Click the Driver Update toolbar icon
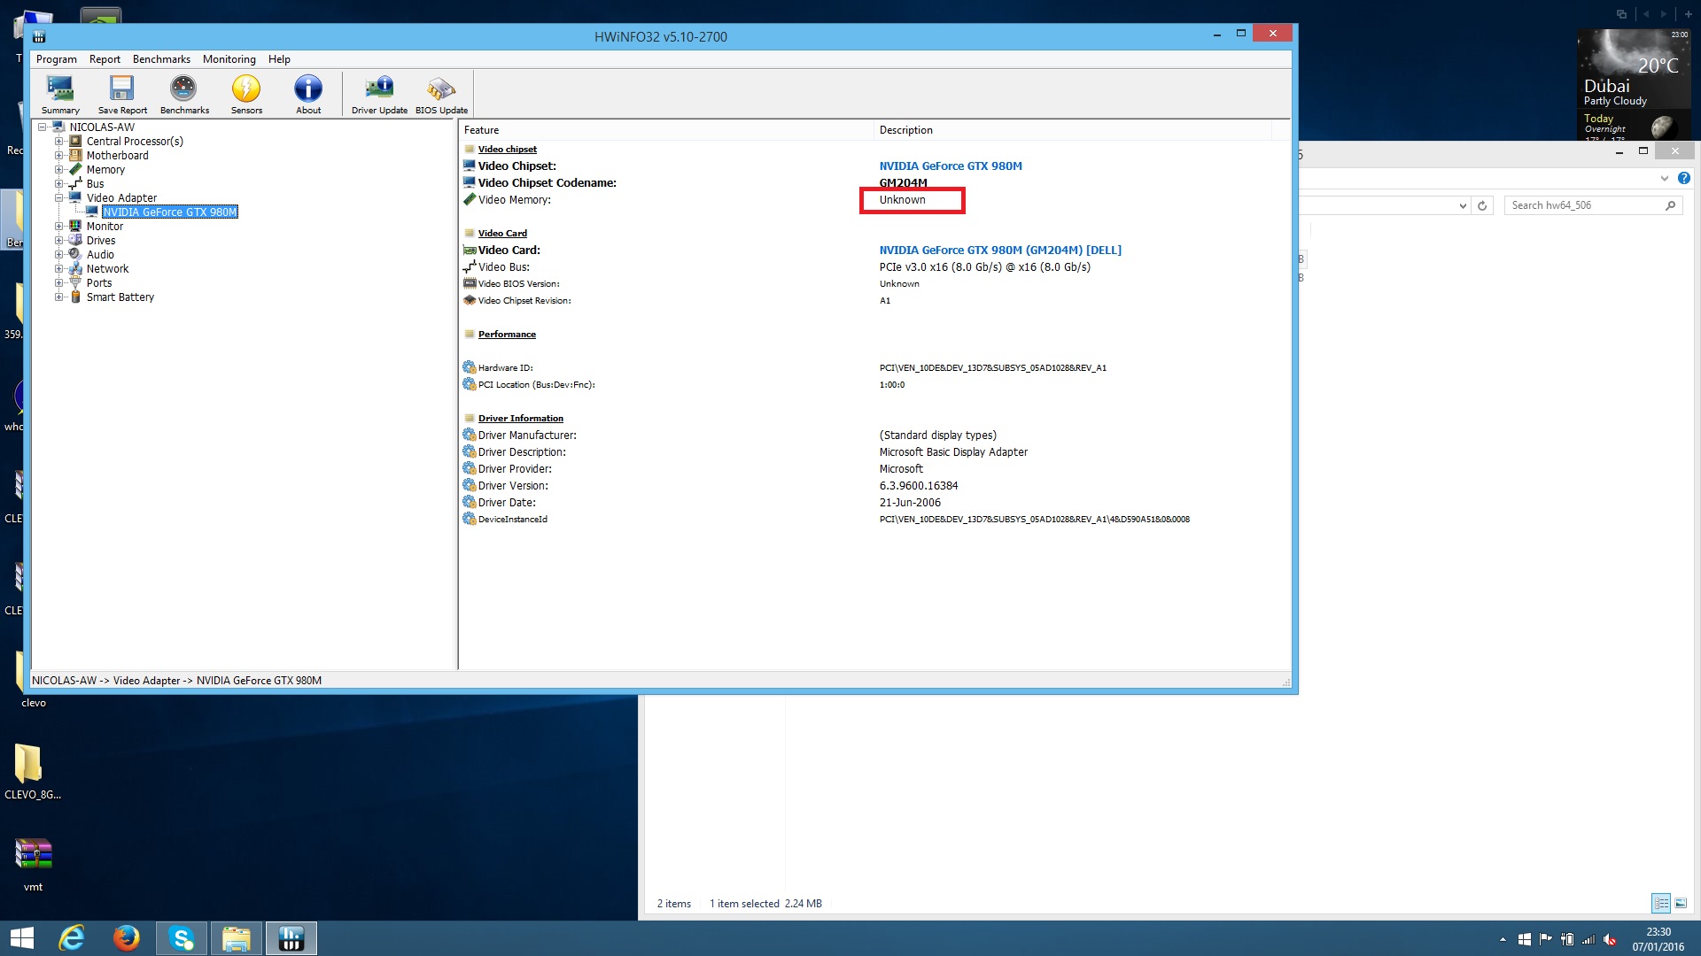The width and height of the screenshot is (1701, 956). click(379, 95)
